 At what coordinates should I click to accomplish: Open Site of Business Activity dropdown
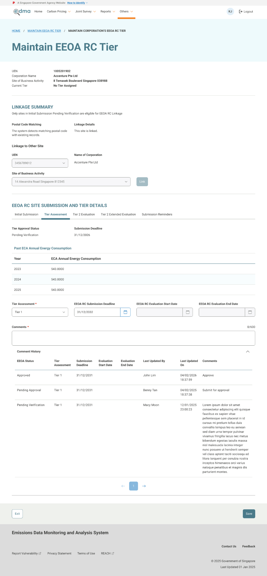(x=71, y=182)
